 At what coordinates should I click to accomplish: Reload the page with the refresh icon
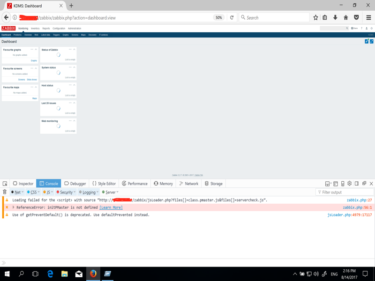tap(232, 17)
